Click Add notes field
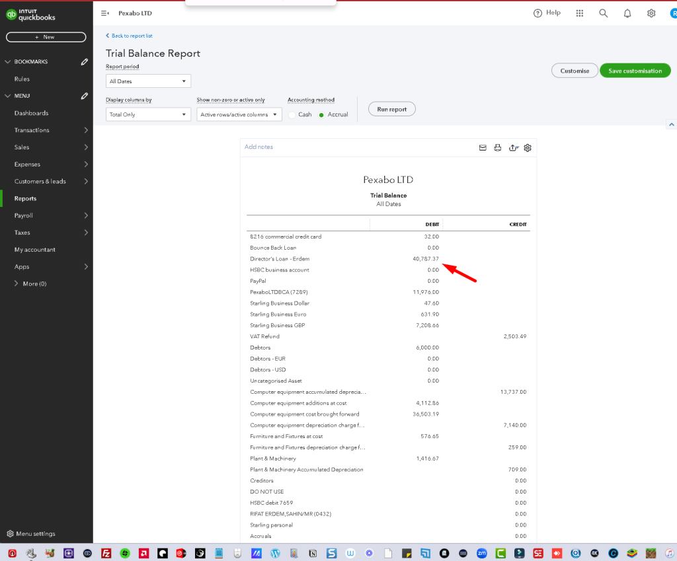This screenshot has width=677, height=561. pyautogui.click(x=259, y=147)
